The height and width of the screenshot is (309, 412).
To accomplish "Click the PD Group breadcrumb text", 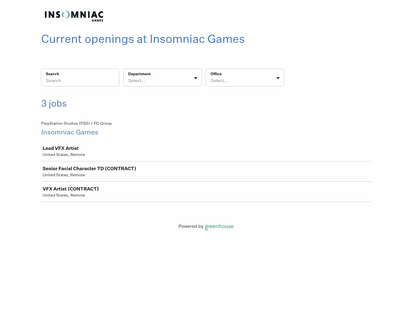I will [x=103, y=123].
